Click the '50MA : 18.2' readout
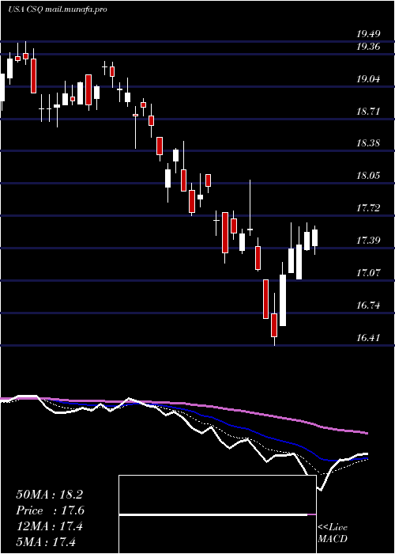The image size is (395, 554). coord(49,495)
